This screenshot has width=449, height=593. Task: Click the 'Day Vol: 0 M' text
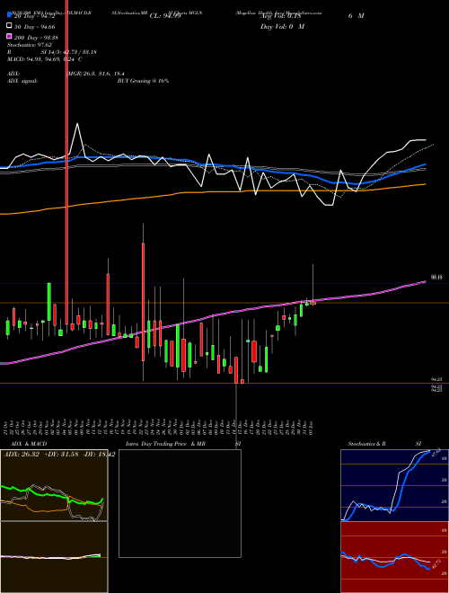pyautogui.click(x=282, y=26)
